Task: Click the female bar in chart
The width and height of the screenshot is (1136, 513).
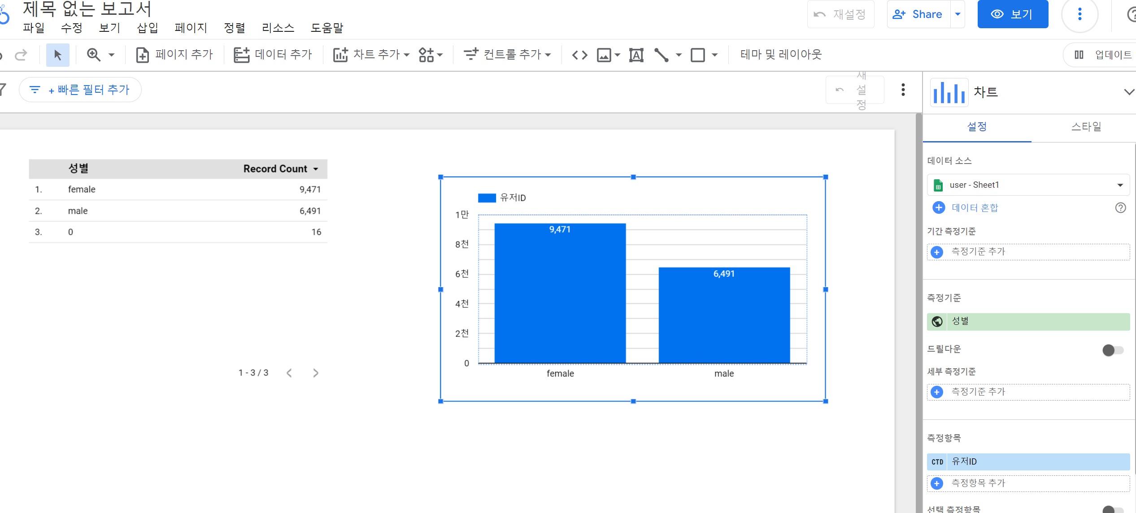Action: pos(560,293)
